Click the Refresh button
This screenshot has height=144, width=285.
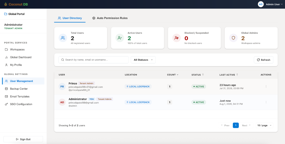coord(264,60)
